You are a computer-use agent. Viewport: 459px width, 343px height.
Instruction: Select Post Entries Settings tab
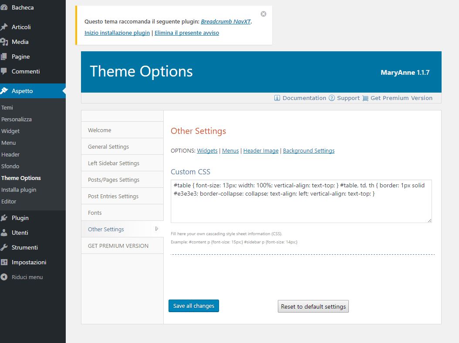113,196
